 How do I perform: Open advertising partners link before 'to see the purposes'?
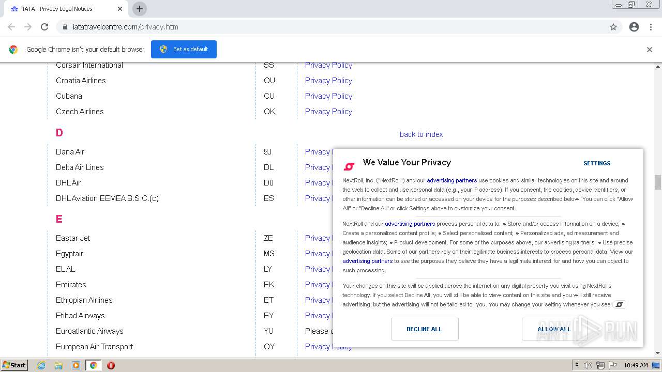tap(367, 261)
